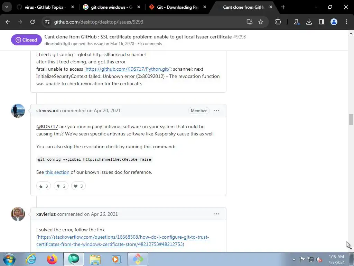Go forward with the forward arrow
This screenshot has width=354, height=266.
[20, 22]
